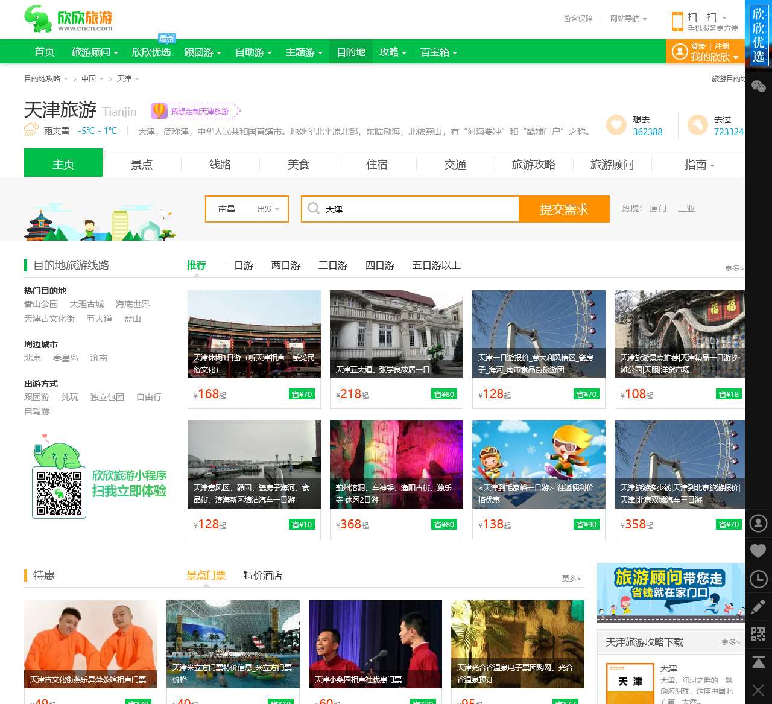Open the 网站导航 dropdown
772x704 pixels.
pyautogui.click(x=628, y=19)
